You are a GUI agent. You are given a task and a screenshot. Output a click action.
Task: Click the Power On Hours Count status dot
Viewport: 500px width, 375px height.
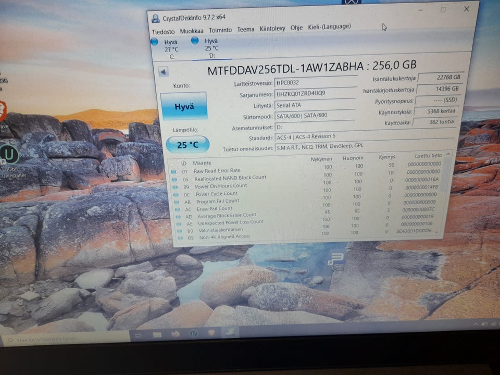tap(175, 187)
